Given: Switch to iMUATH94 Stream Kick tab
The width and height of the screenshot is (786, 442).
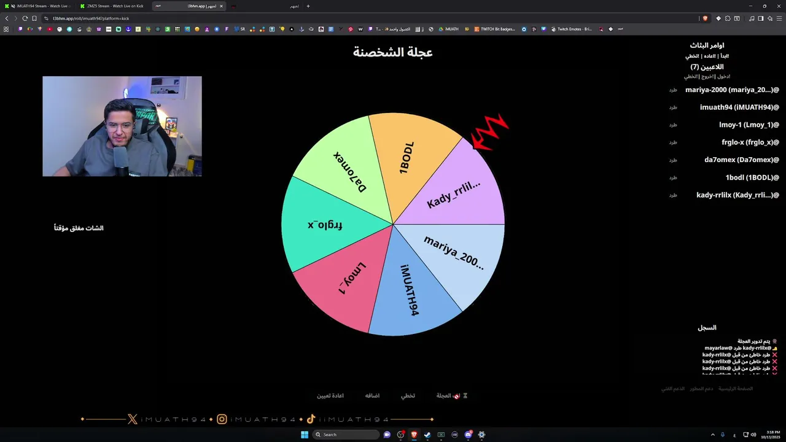Looking at the screenshot, I should [38, 6].
